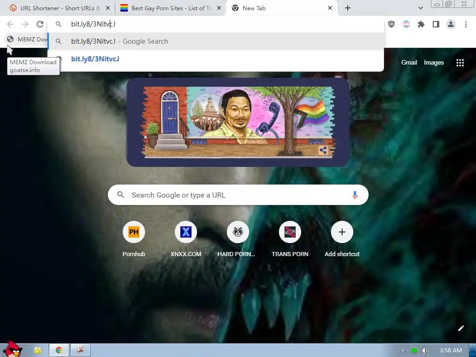The image size is (476, 357).
Task: Close the URL Shortener tab
Action: 107,8
